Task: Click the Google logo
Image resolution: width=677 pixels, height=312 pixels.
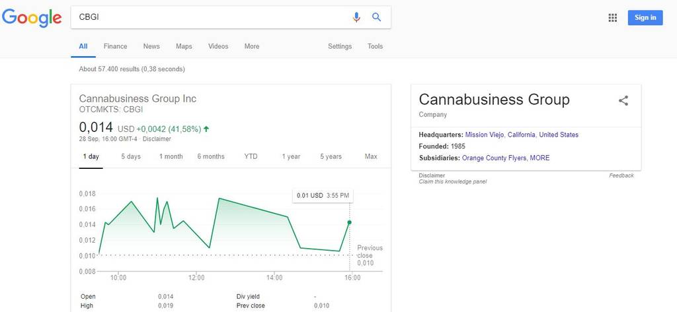Action: click(x=32, y=18)
